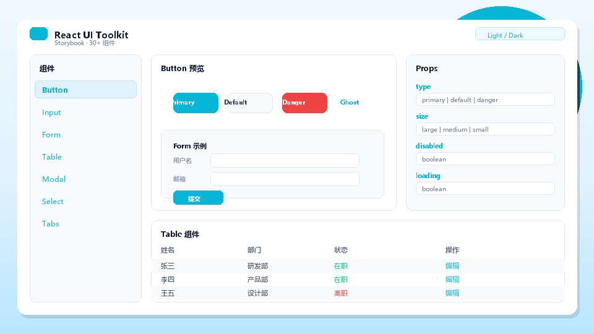This screenshot has height=334, width=594.
Task: Click the teal React UI Toolkit logo
Action: click(x=38, y=33)
